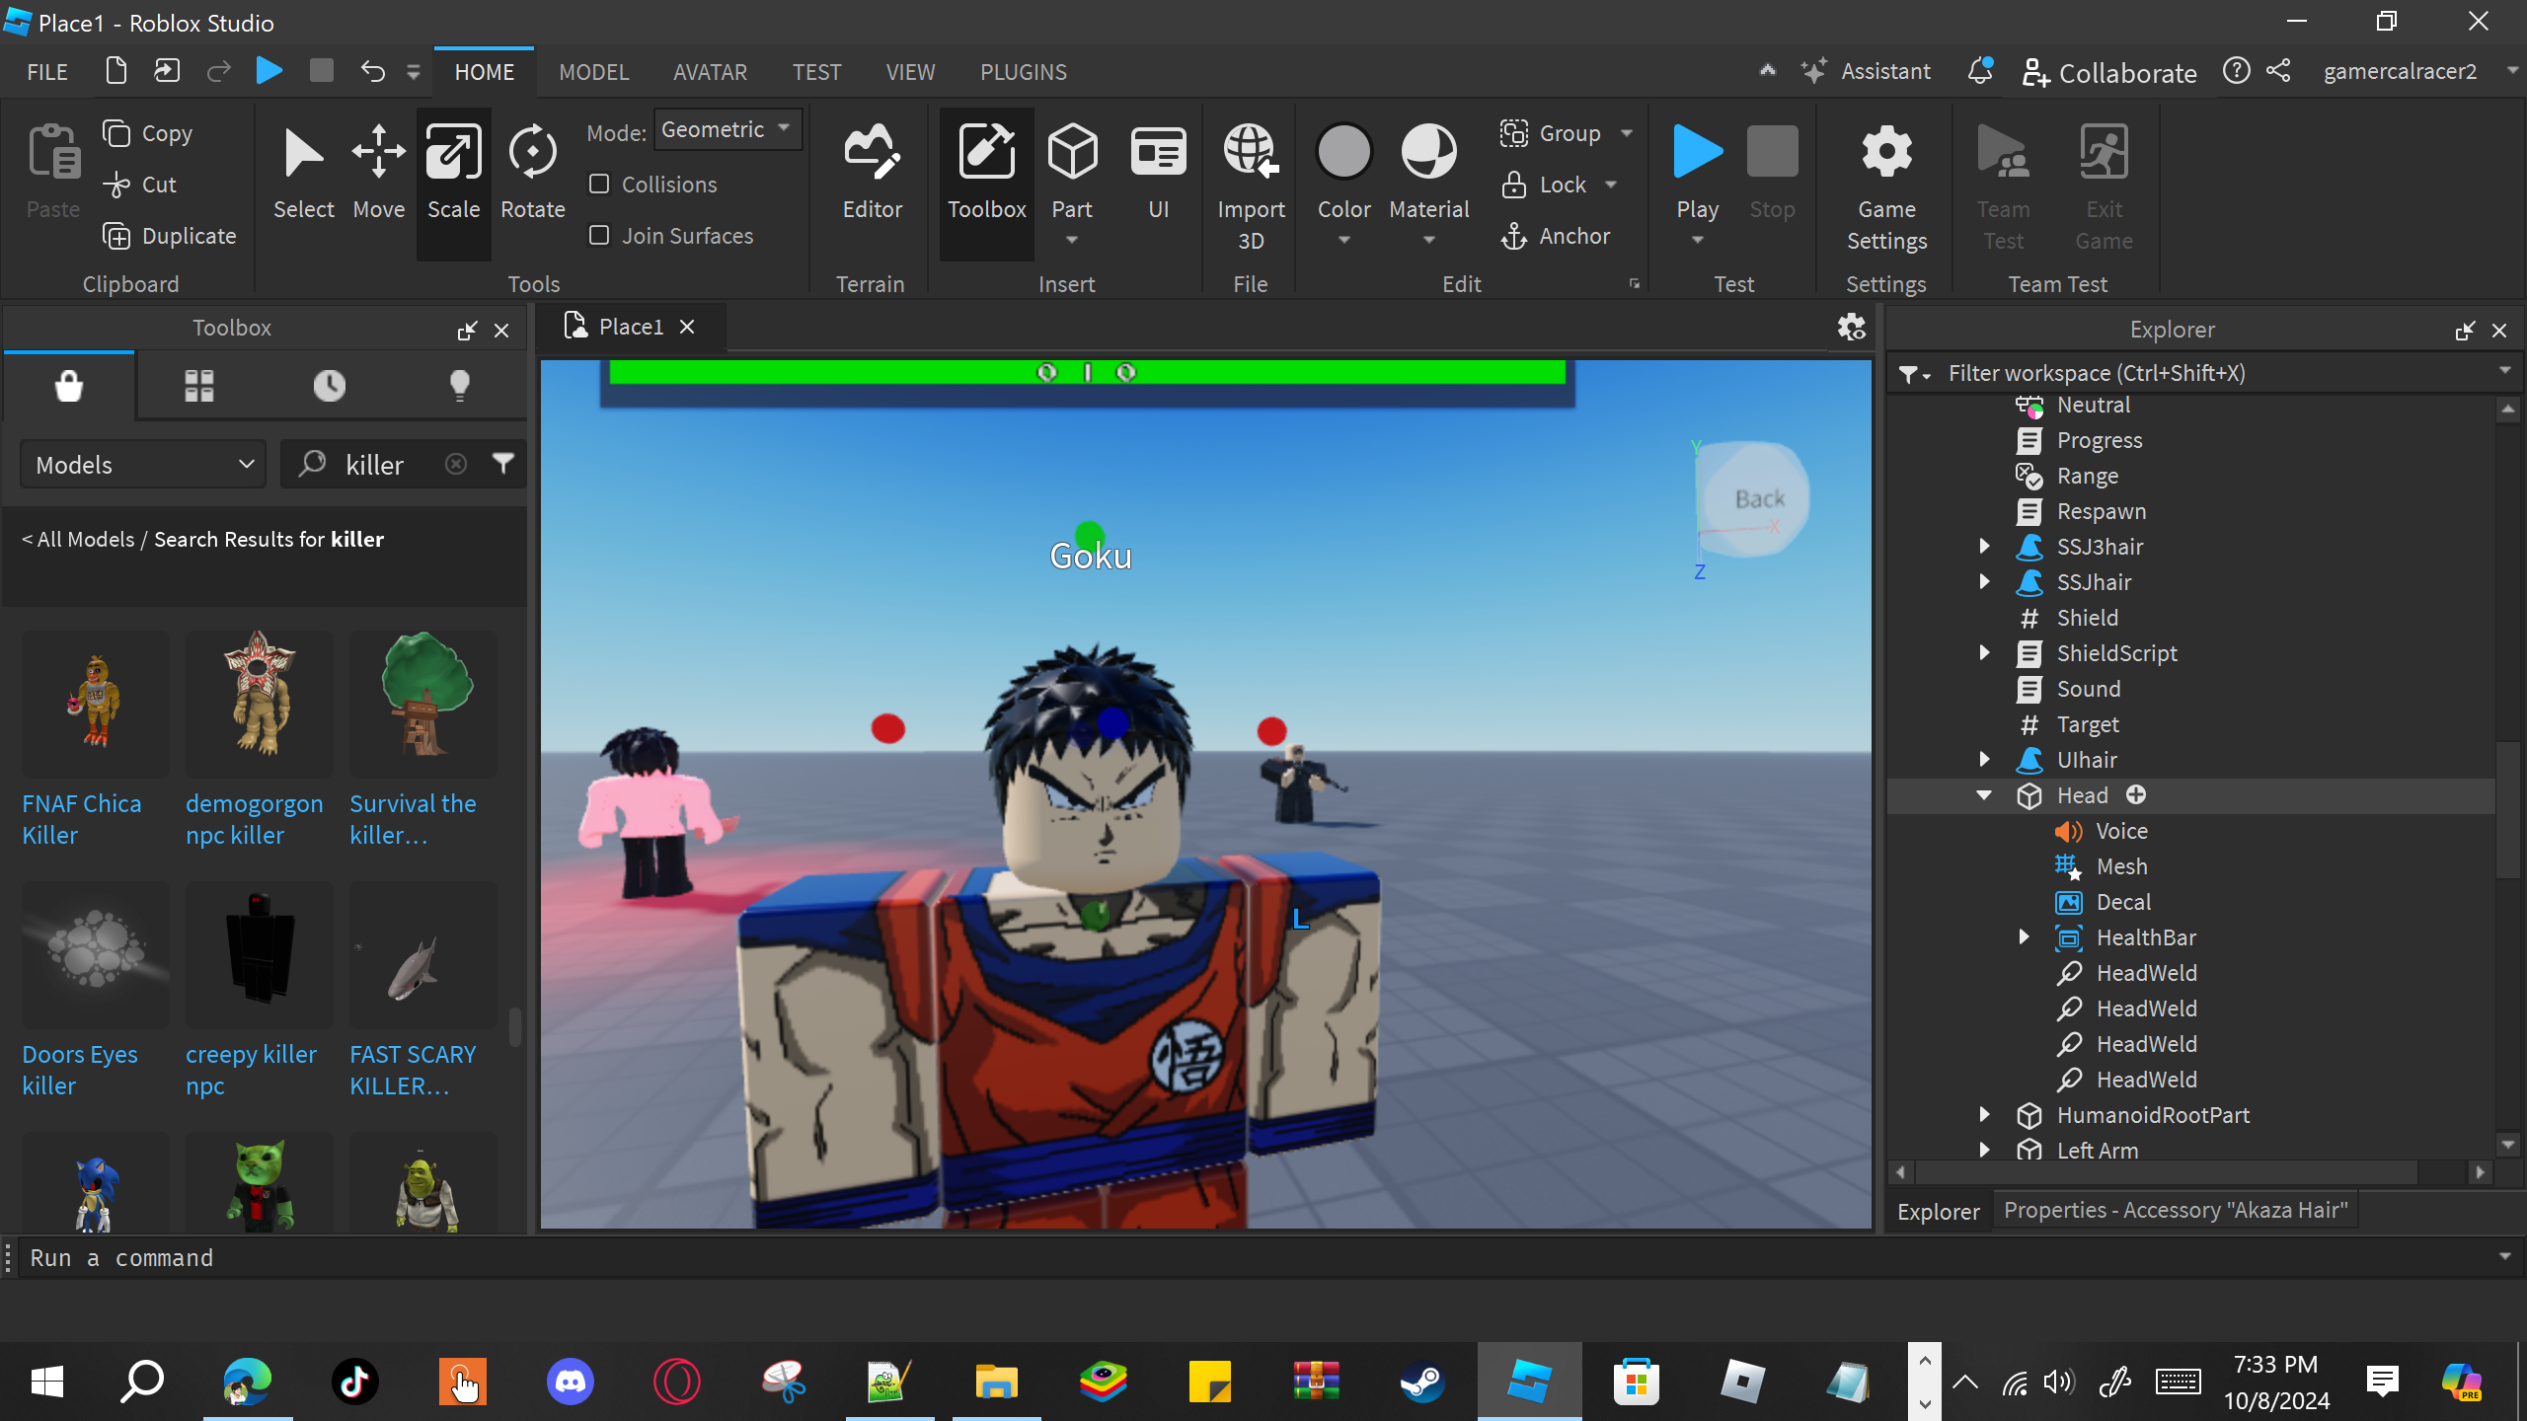Open the Mode Geometric dropdown
This screenshot has width=2527, height=1421.
click(x=727, y=129)
